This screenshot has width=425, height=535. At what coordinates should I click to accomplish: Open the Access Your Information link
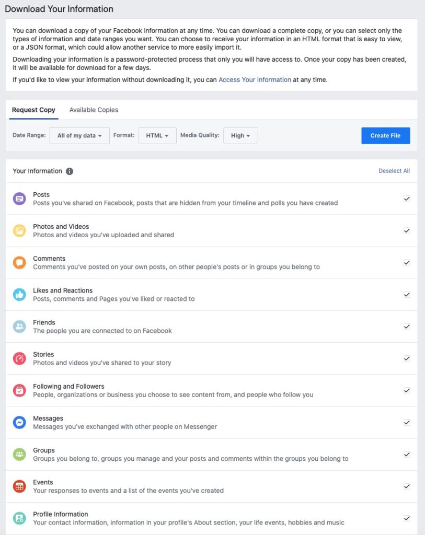coord(255,79)
